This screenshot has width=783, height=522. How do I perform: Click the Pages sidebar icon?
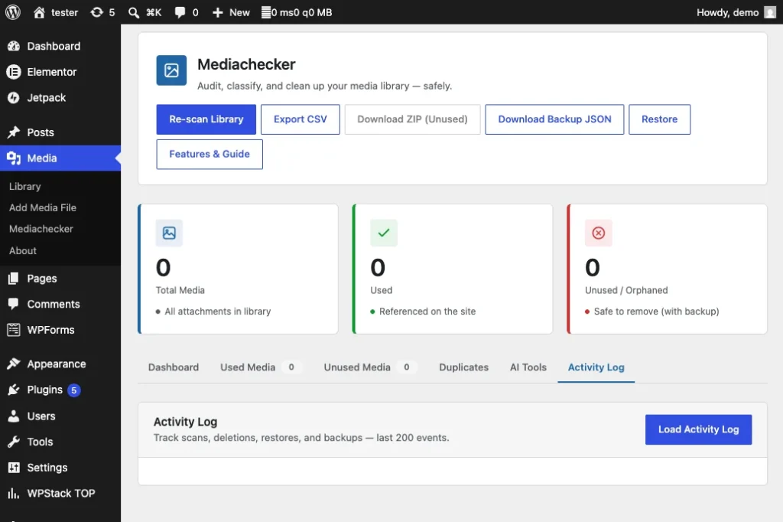(x=14, y=279)
